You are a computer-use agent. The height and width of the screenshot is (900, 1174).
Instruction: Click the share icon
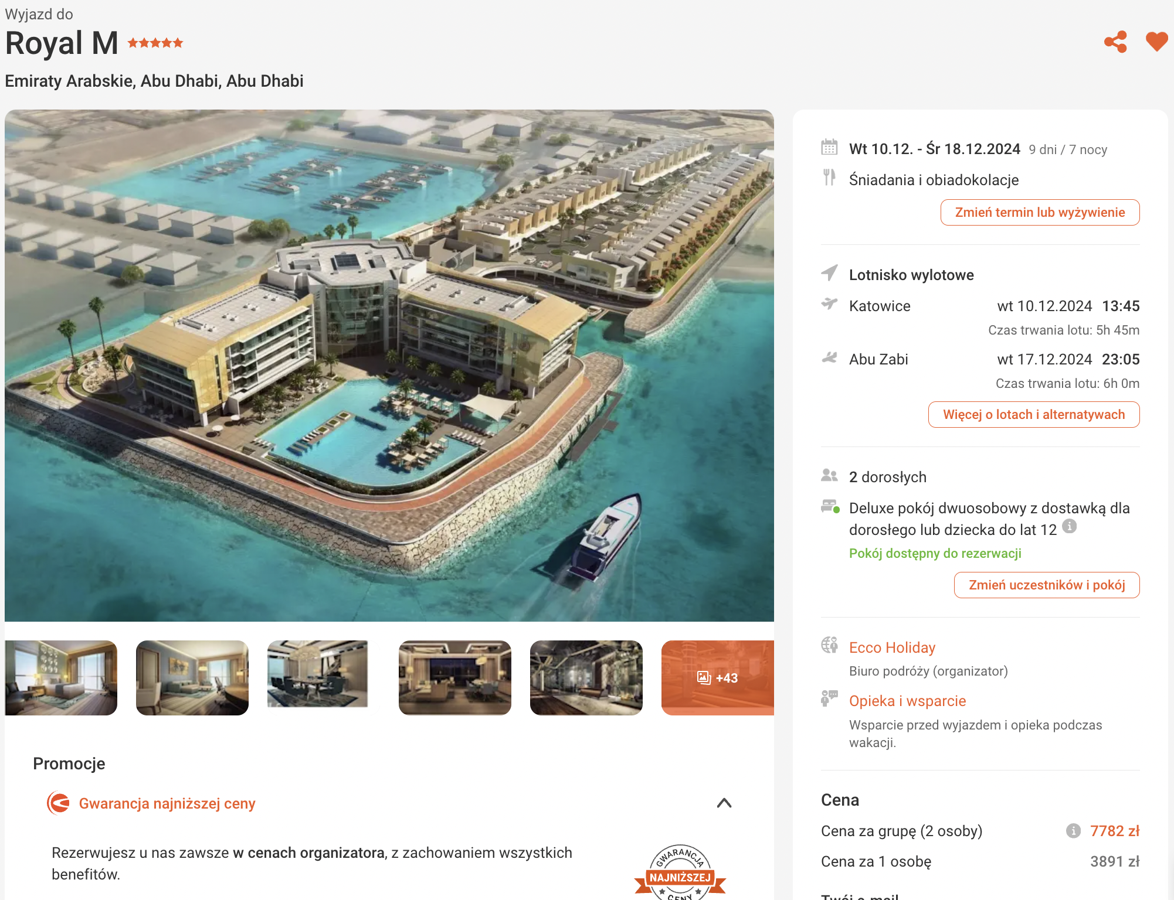coord(1115,42)
